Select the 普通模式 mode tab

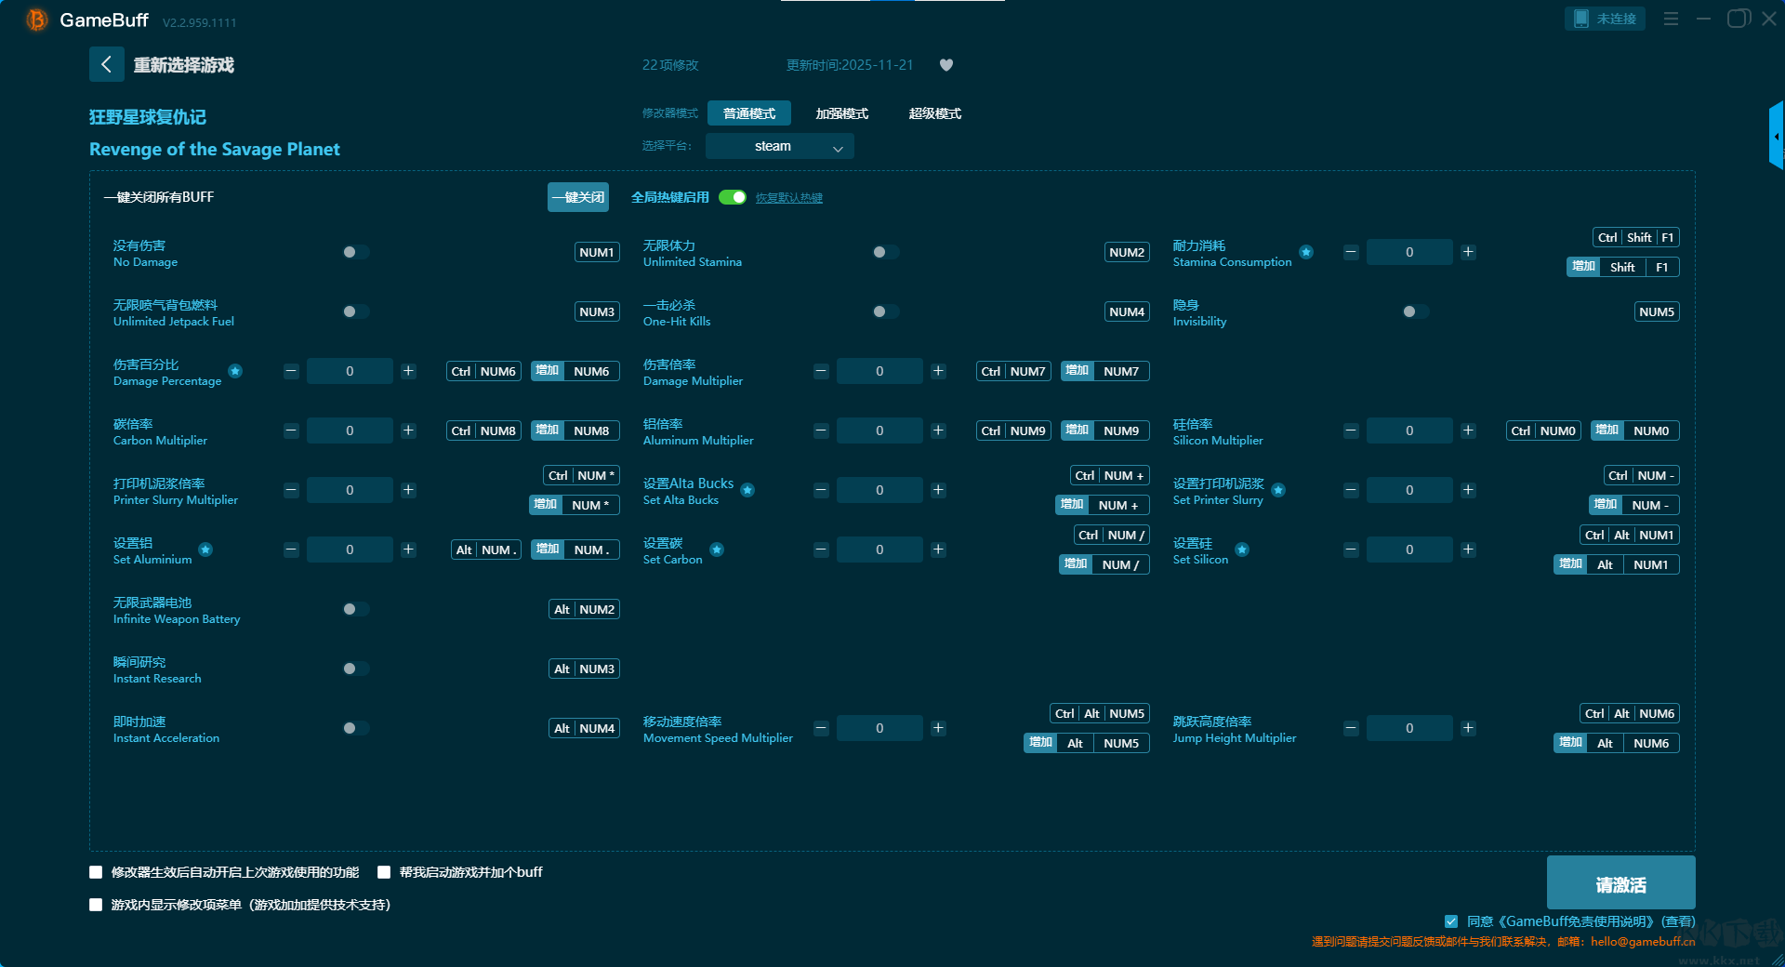click(x=749, y=113)
